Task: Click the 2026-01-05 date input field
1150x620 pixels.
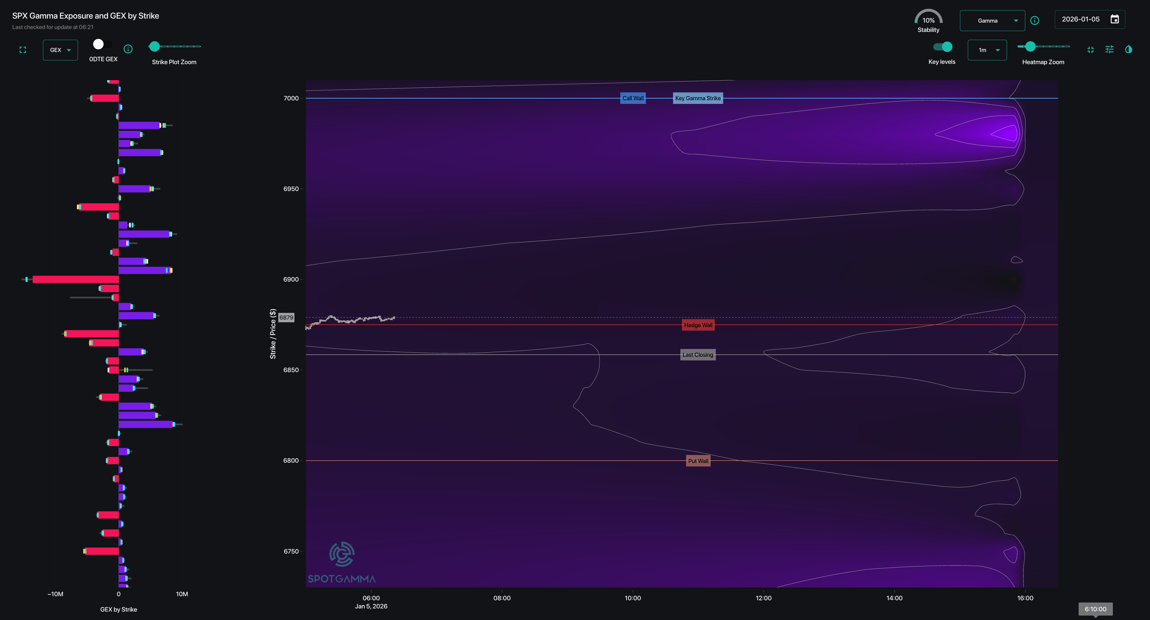Action: [x=1080, y=19]
